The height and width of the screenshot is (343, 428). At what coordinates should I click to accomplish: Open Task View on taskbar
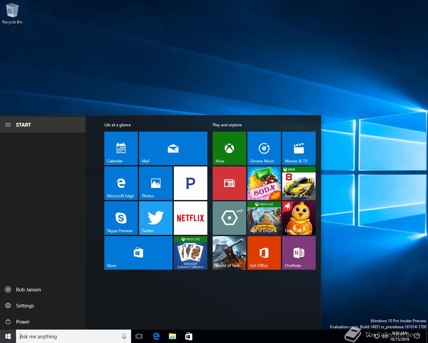tap(139, 336)
